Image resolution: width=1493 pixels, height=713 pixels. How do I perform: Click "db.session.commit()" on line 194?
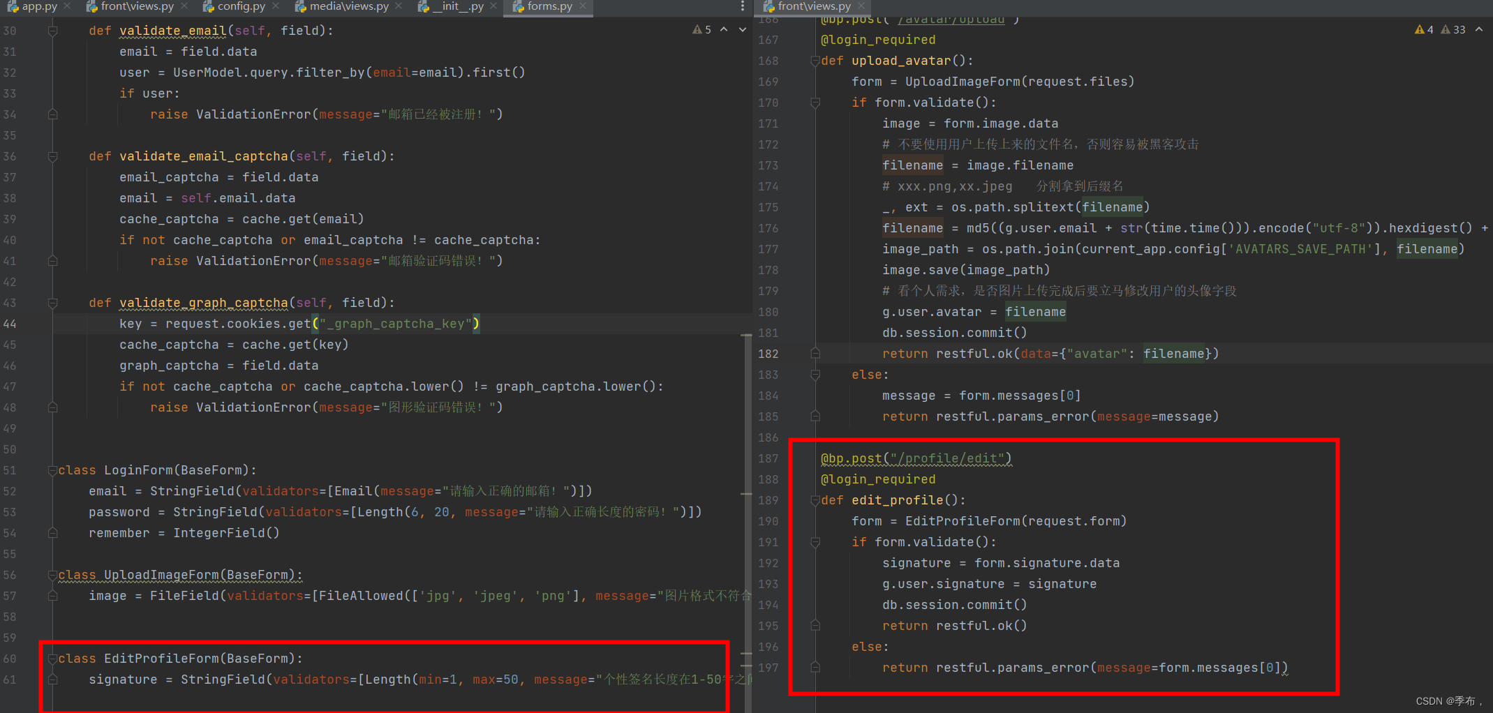[954, 605]
